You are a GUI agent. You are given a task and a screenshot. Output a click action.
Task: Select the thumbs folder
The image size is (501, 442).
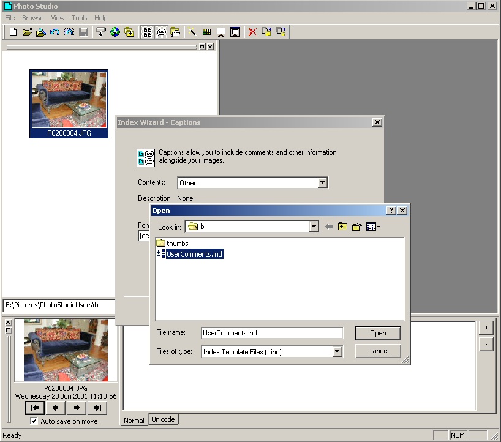coord(177,244)
